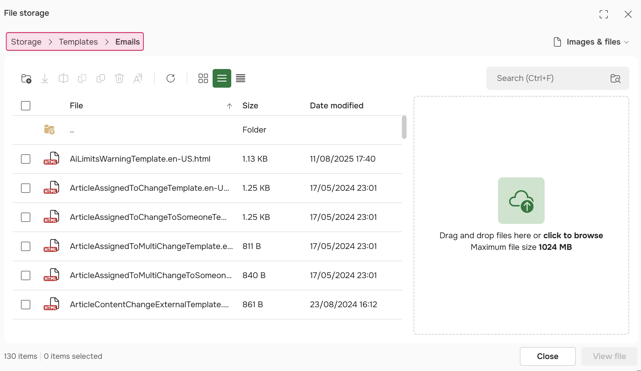This screenshot has width=641, height=371.
Task: Click the new folder icon
Action: click(x=26, y=78)
